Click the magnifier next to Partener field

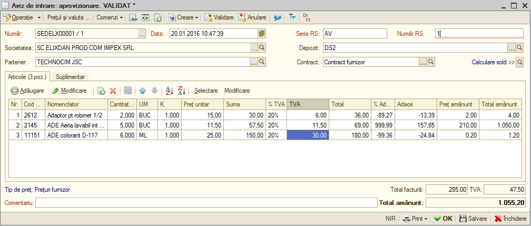tap(262, 62)
